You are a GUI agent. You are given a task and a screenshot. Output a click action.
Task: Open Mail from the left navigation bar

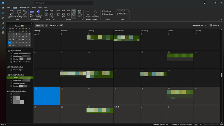(3, 8)
